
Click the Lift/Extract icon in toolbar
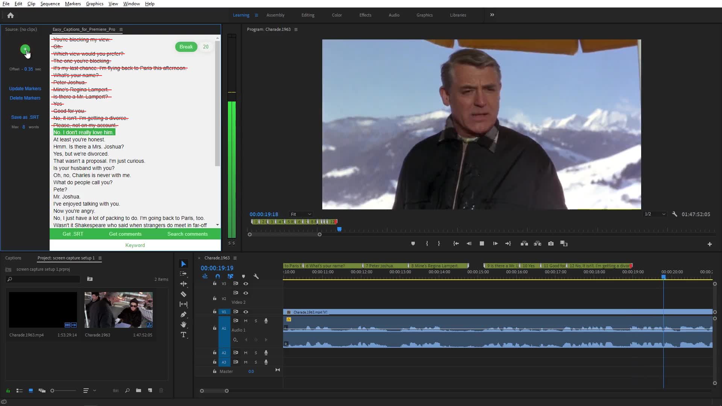[x=524, y=243]
